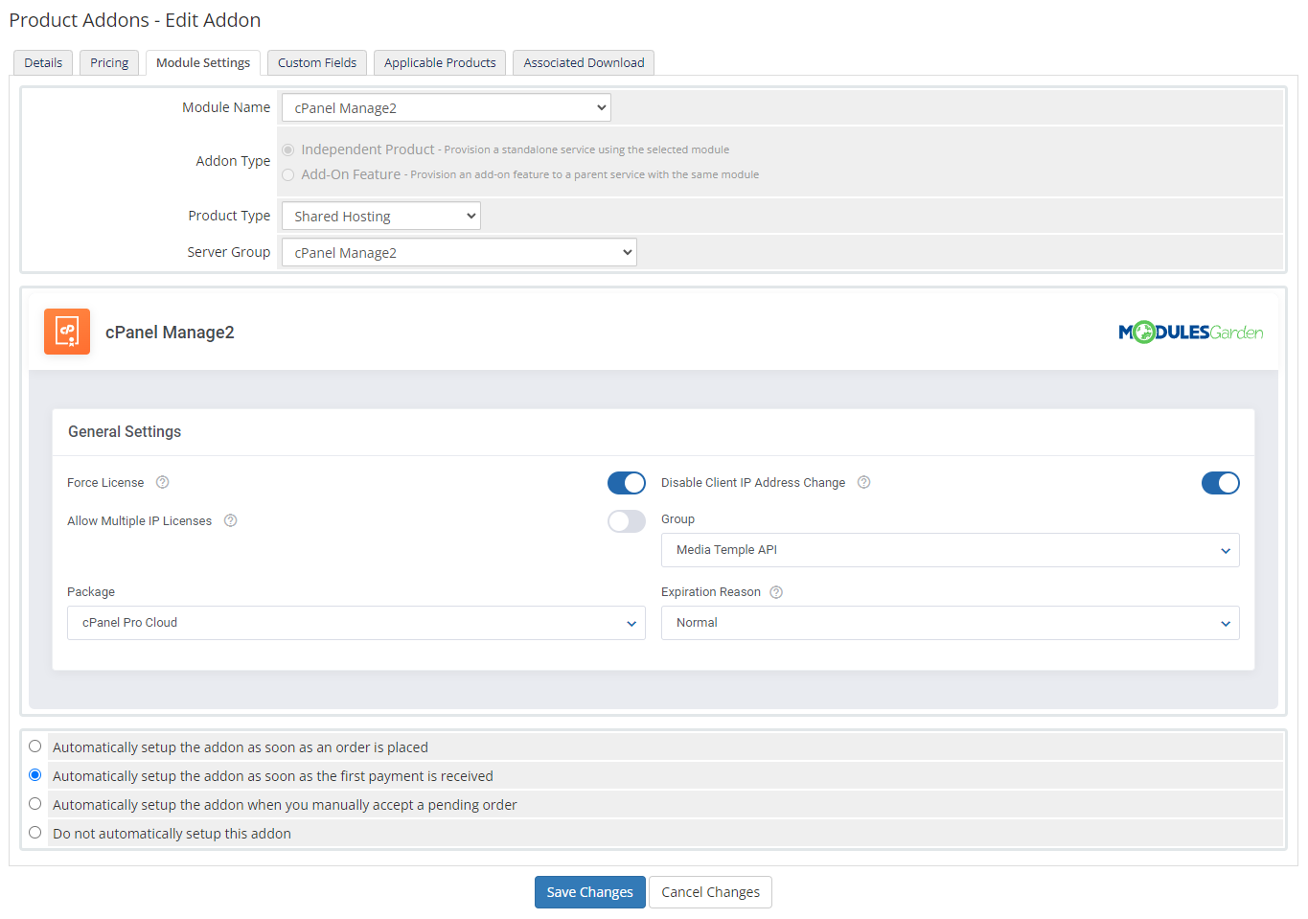Click the Save Changes button
Screen dimensions: 1308x919
[x=589, y=891]
